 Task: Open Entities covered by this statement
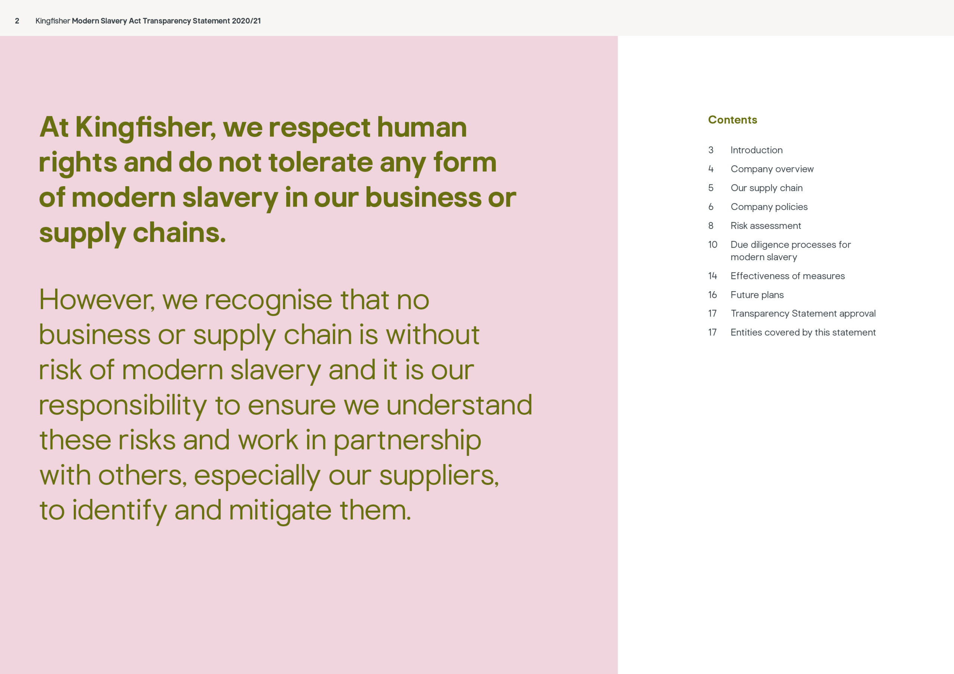[x=803, y=332]
